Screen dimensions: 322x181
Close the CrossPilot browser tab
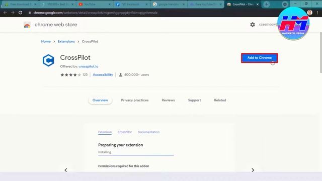258,5
